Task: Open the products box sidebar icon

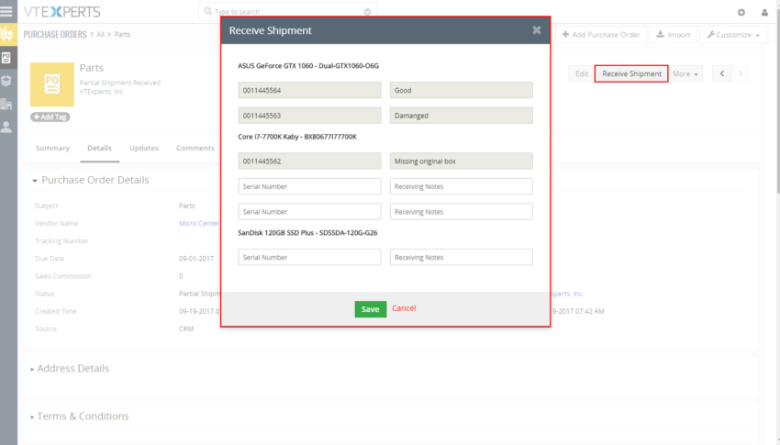Action: [x=6, y=81]
